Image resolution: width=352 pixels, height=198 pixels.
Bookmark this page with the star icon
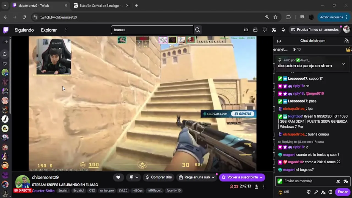coord(275,17)
